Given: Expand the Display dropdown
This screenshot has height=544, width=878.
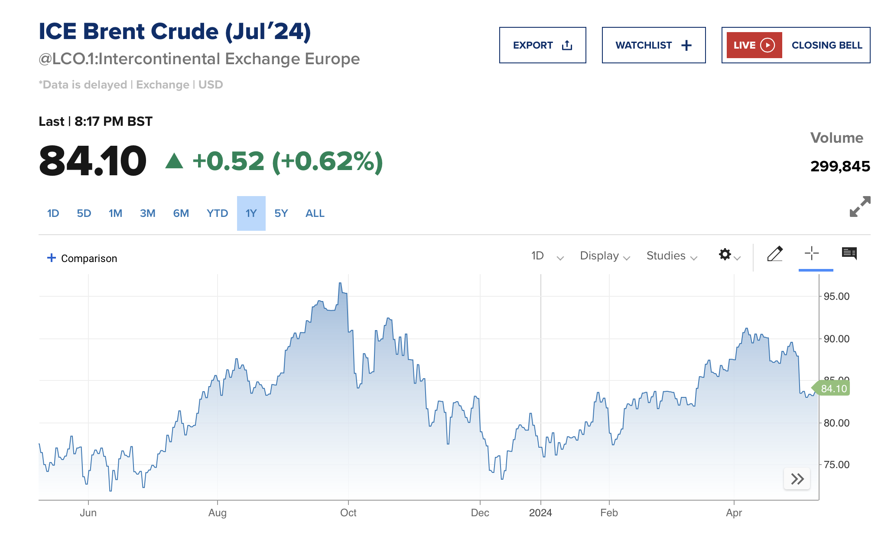Looking at the screenshot, I should [605, 256].
